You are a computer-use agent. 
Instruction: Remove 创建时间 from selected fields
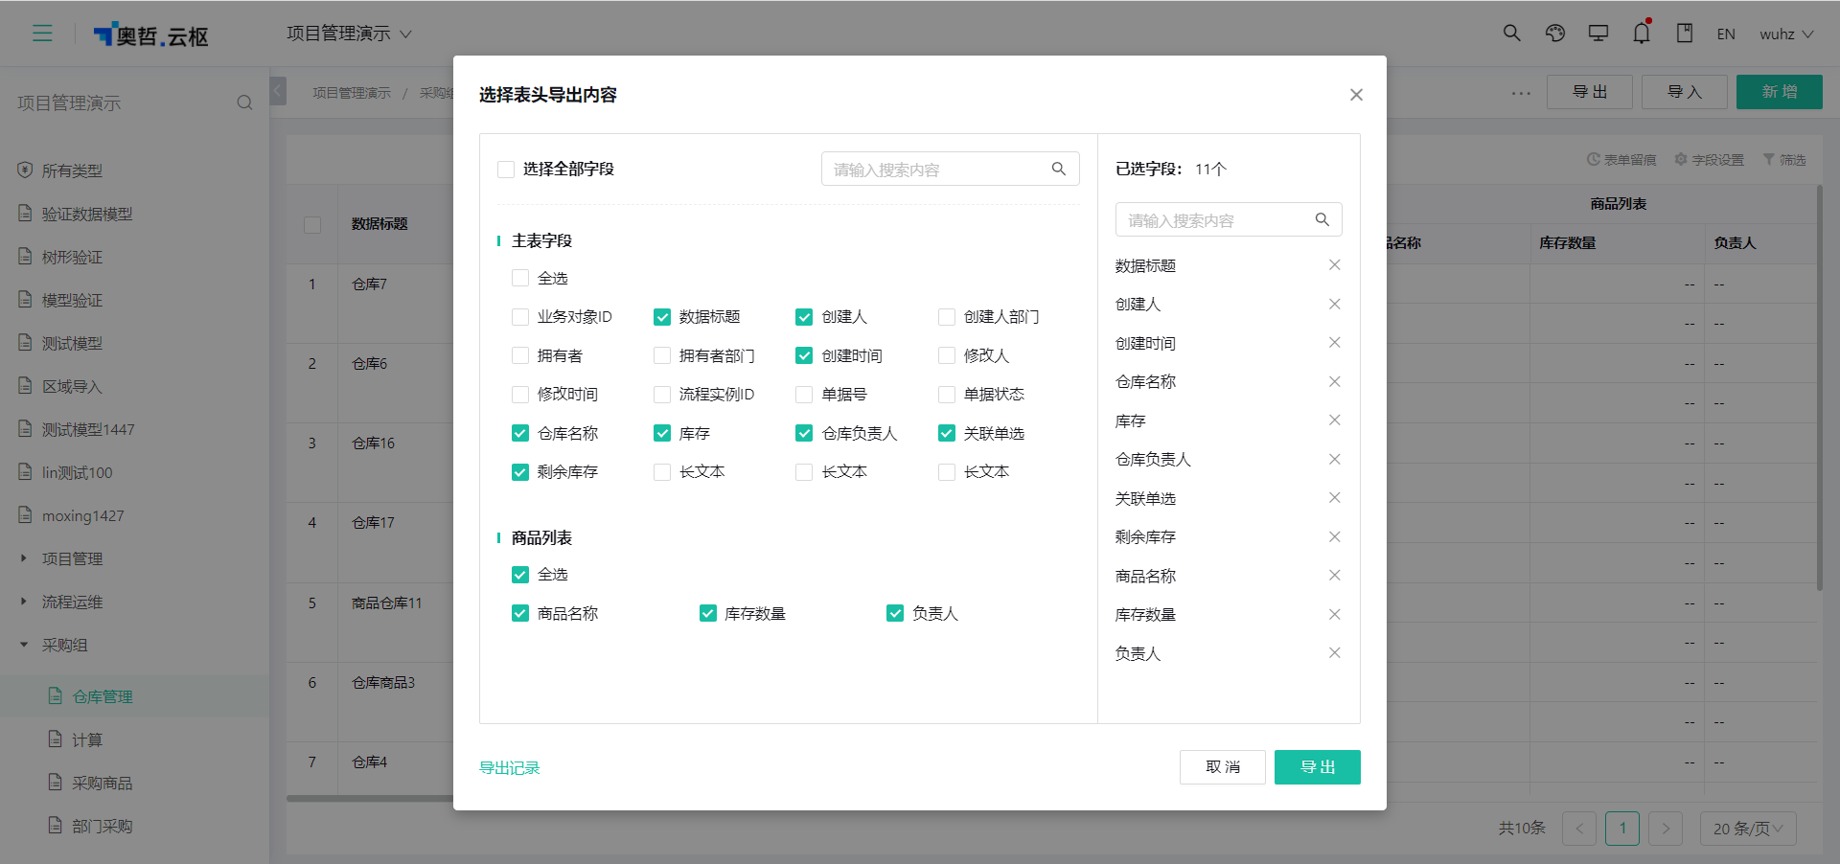point(1334,343)
